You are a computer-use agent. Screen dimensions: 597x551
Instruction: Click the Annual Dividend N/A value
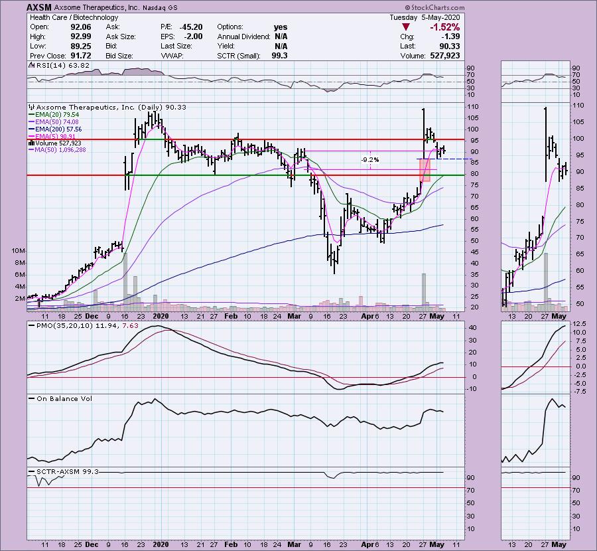coord(281,37)
